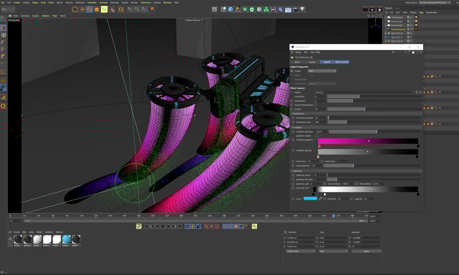The height and width of the screenshot is (275, 459).
Task: Click the back arrow in Attributes header
Action: [x=393, y=52]
